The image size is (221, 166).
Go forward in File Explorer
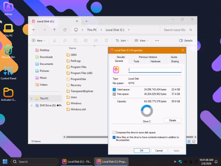pos(44,30)
